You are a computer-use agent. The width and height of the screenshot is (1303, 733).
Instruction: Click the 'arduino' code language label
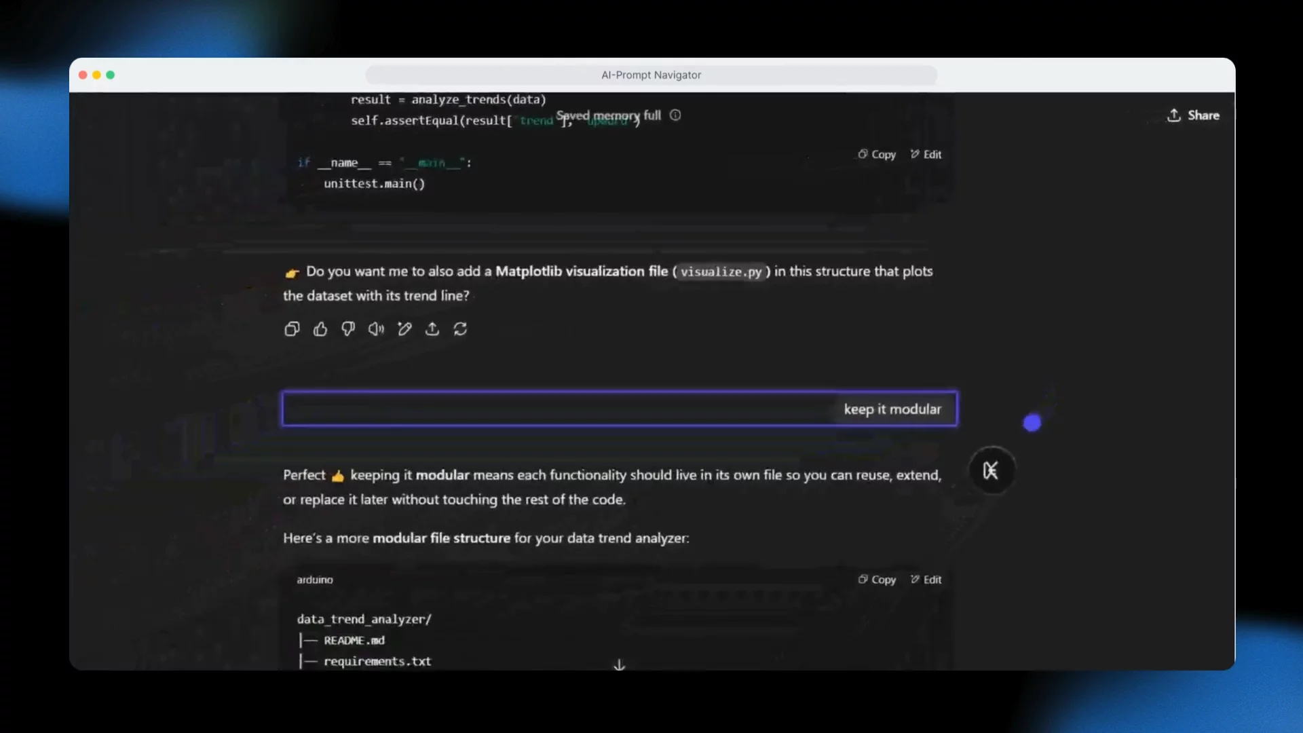[x=315, y=580]
